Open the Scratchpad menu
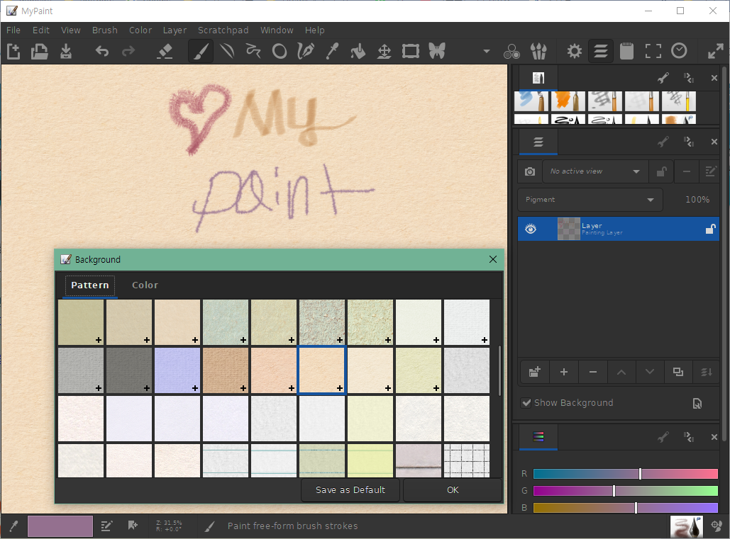 pyautogui.click(x=223, y=30)
